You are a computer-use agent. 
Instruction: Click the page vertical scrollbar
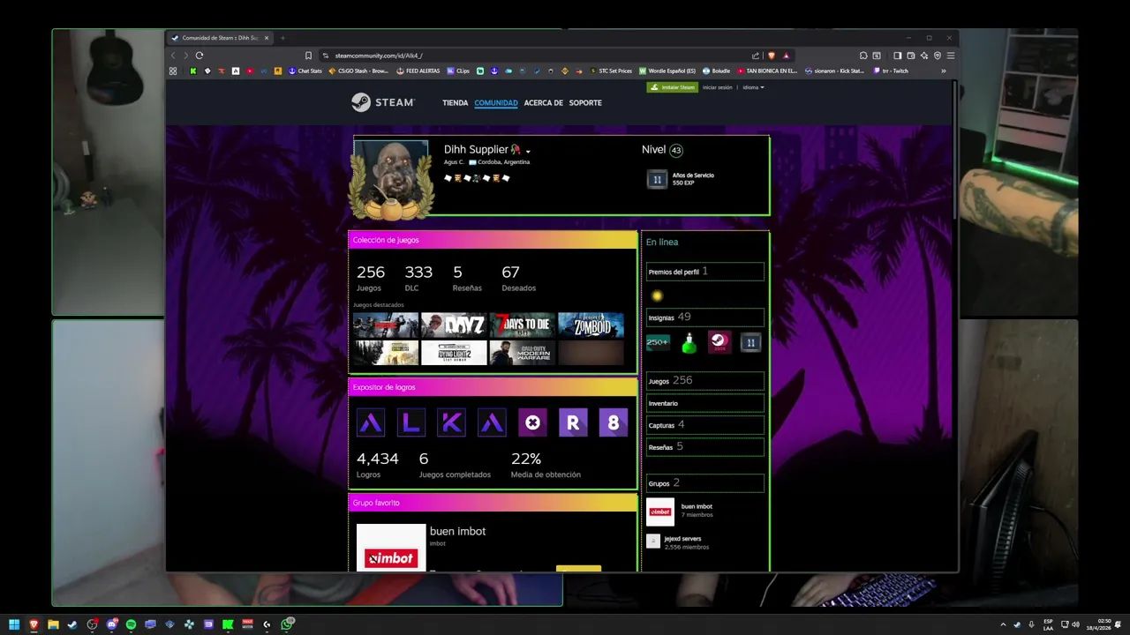pos(955,150)
